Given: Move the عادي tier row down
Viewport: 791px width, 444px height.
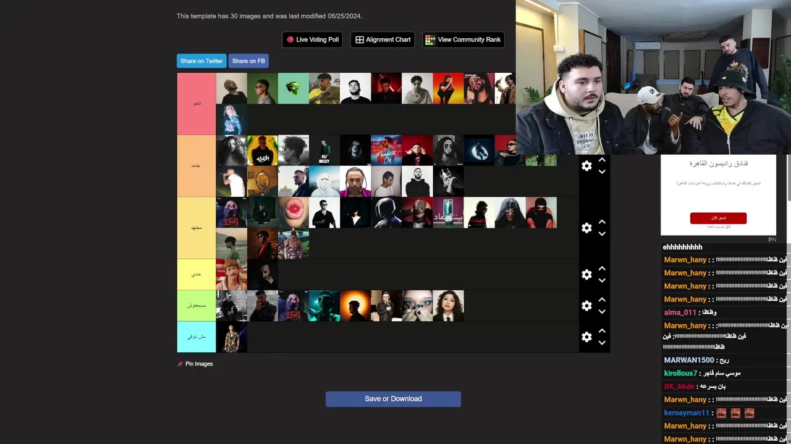Looking at the screenshot, I should click(602, 281).
